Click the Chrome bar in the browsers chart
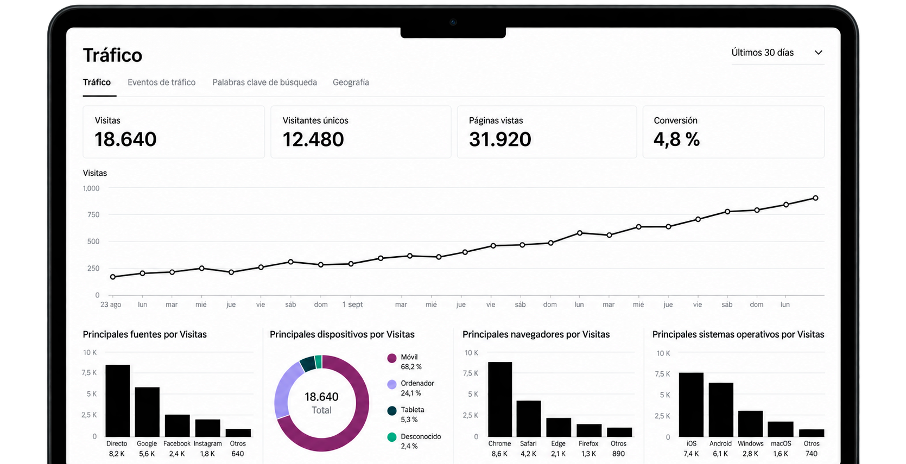This screenshot has height=464, width=906. (x=500, y=399)
